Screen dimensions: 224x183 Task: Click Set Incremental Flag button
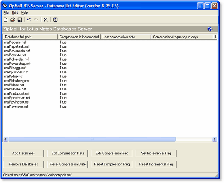(x=156, y=153)
